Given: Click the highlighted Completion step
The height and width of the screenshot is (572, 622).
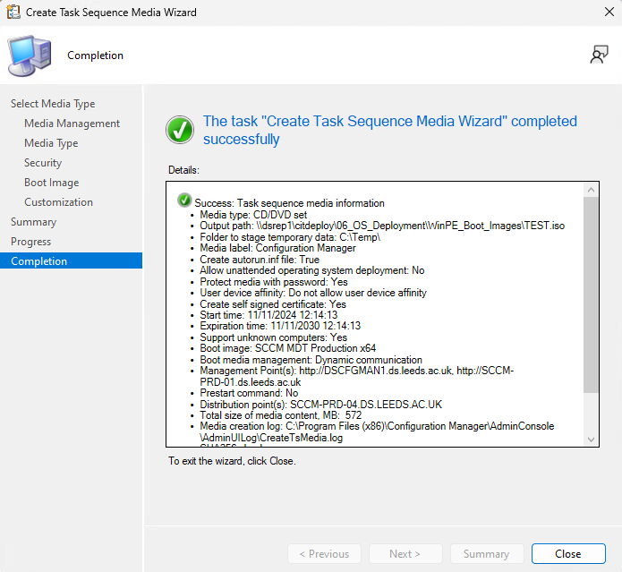Looking at the screenshot, I should pyautogui.click(x=38, y=261).
